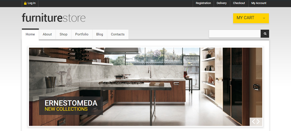Image resolution: width=291 pixels, height=131 pixels.
Task: Open the Home tab
Action: click(30, 34)
